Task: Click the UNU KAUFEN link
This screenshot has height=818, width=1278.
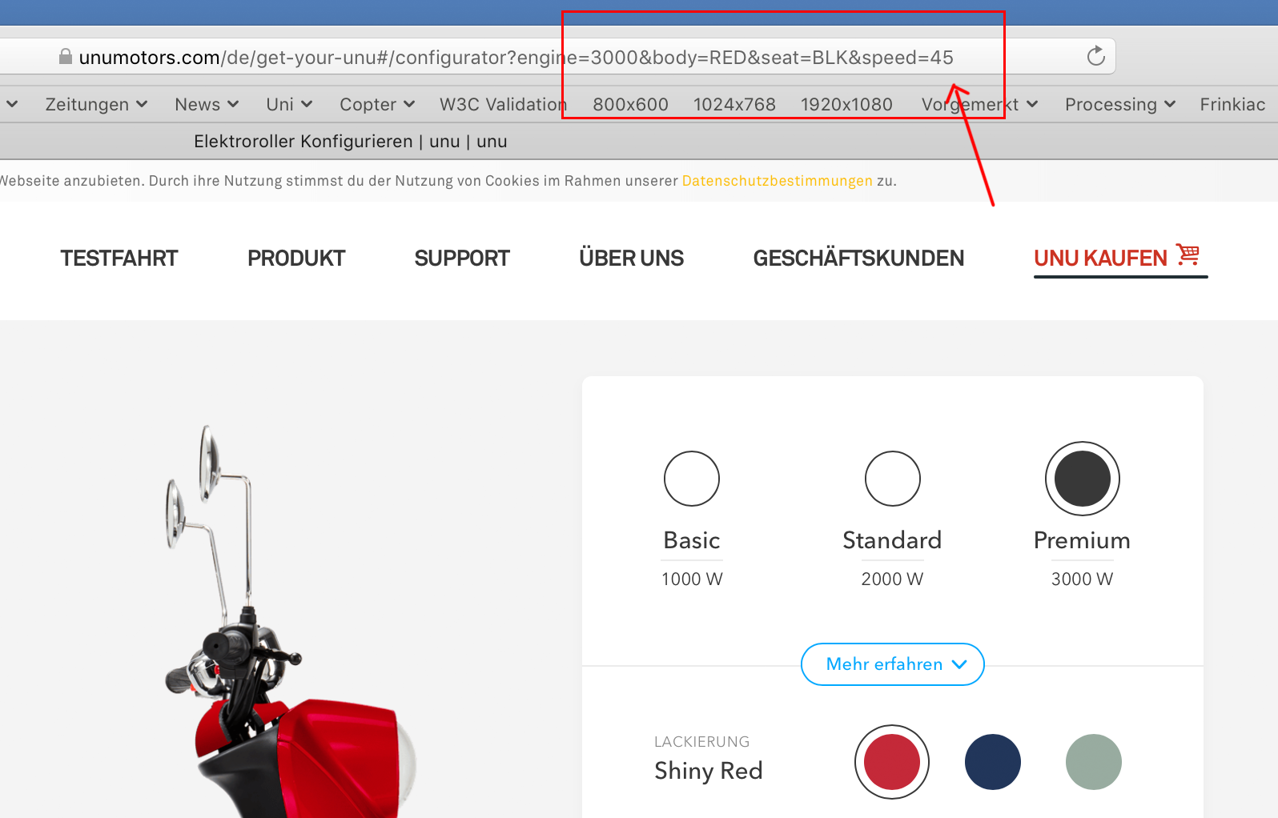Action: [1100, 259]
